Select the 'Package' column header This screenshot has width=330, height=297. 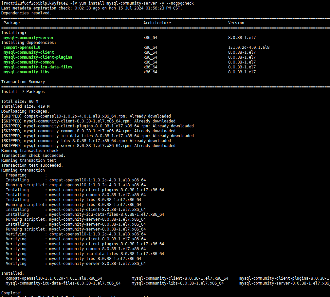pos(11,23)
